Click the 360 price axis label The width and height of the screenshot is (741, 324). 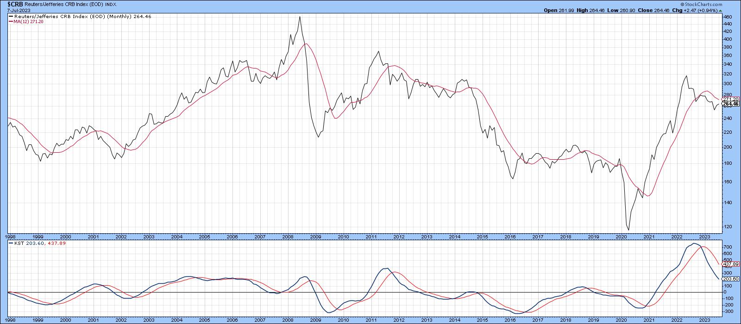pos(728,56)
